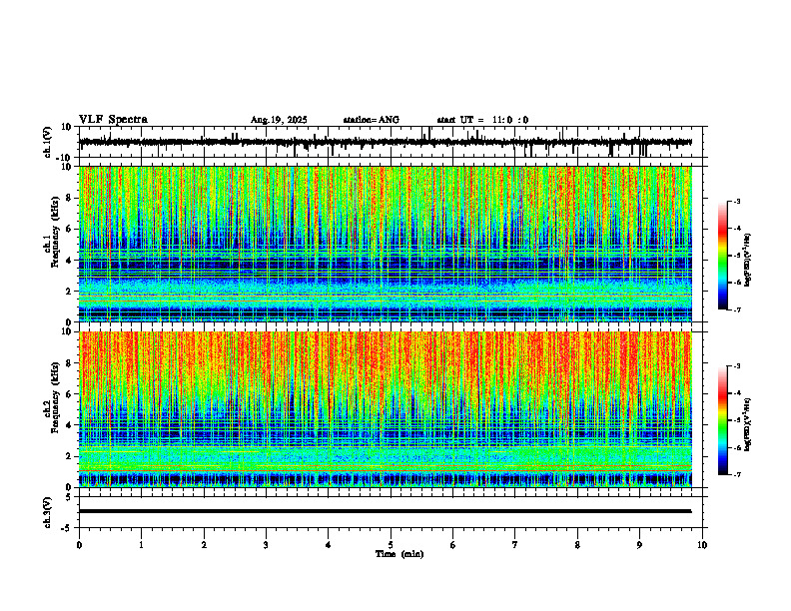Click the time-axis tick label "5"
791x611 pixels.
pyautogui.click(x=391, y=545)
